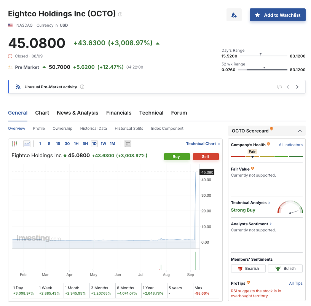The image size is (311, 306).
Task: Click the US flag icon near NASDAQ
Action: [x=10, y=25]
